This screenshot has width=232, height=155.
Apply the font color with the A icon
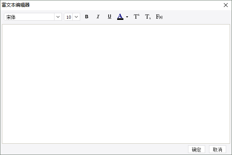pos(120,17)
